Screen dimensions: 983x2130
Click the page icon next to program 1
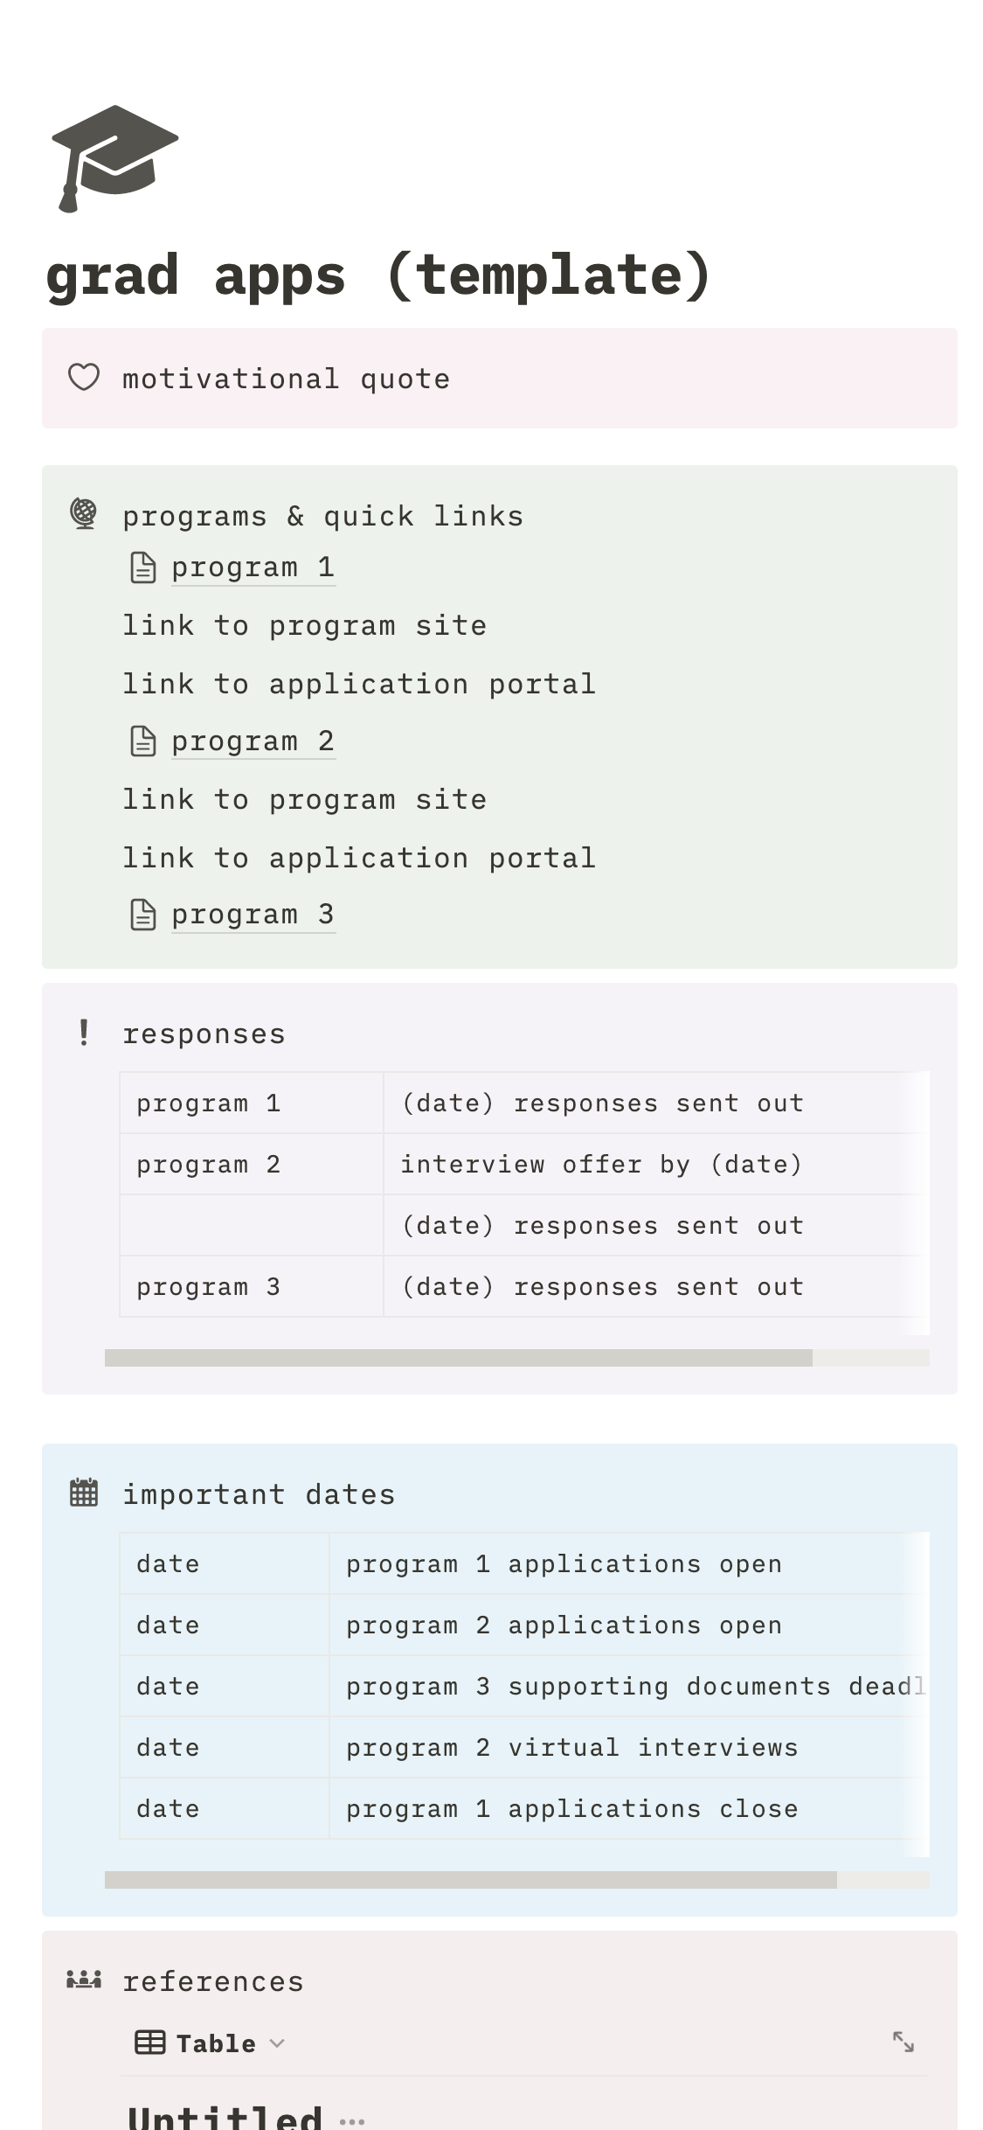143,567
